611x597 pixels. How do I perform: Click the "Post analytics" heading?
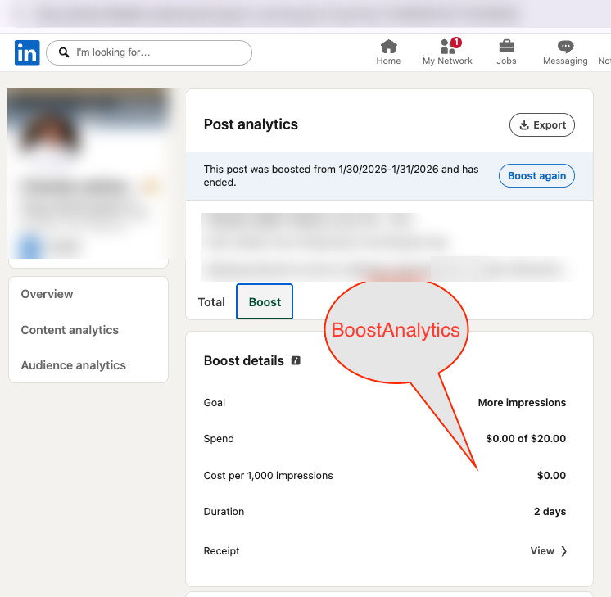(x=251, y=124)
